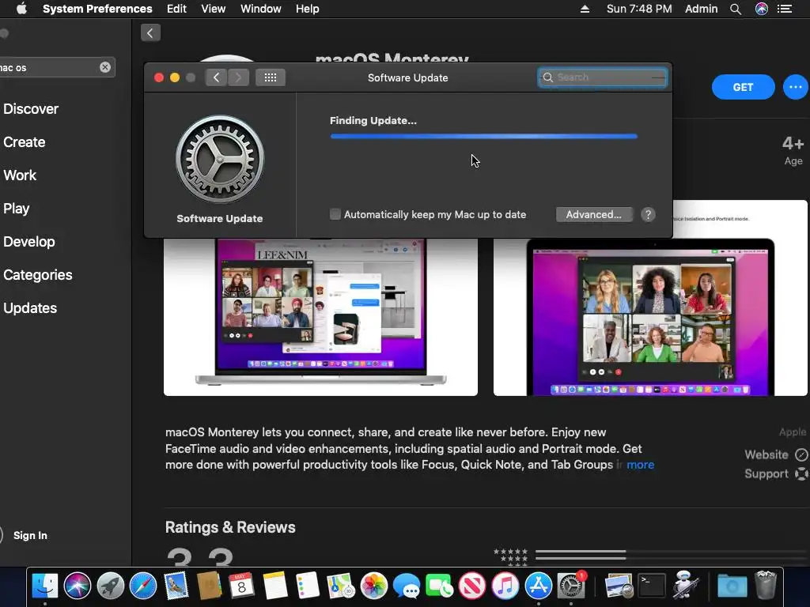Clear the App Store search field
This screenshot has width=810, height=607.
105,67
